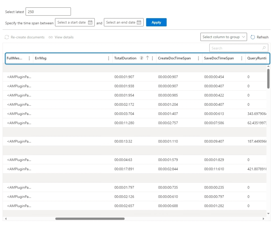Click QueryRuntime value 187.449096
Image resolution: width=279 pixels, height=225 pixels.
pyautogui.click(x=257, y=141)
